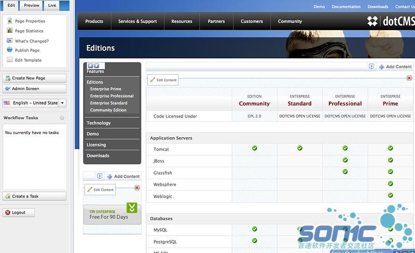Click Weblogic checkmark under Prime
The height and width of the screenshot is (253, 415).
pyautogui.click(x=391, y=195)
